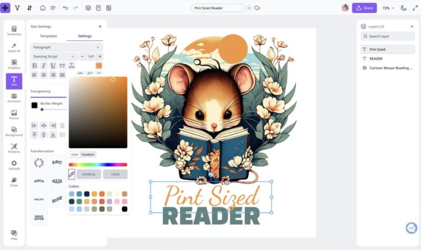Image resolution: width=421 pixels, height=250 pixels.
Task: Select the Gradient fill tab
Action: (x=88, y=154)
